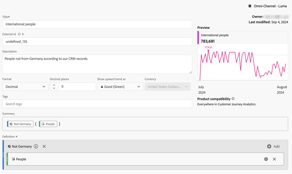Viewport: 292px width, 174px height.
Task: Click the Not Germany info icon
Action: tap(36, 147)
